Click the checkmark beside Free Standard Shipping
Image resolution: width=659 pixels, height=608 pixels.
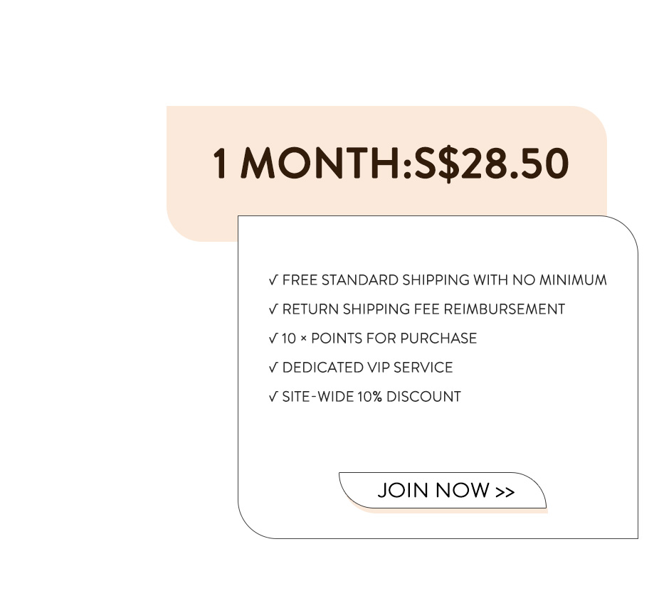coord(273,280)
